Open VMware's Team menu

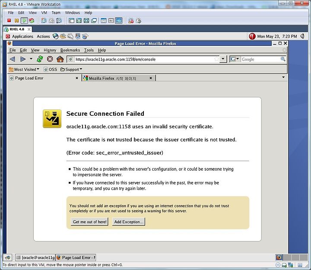pos(56,13)
